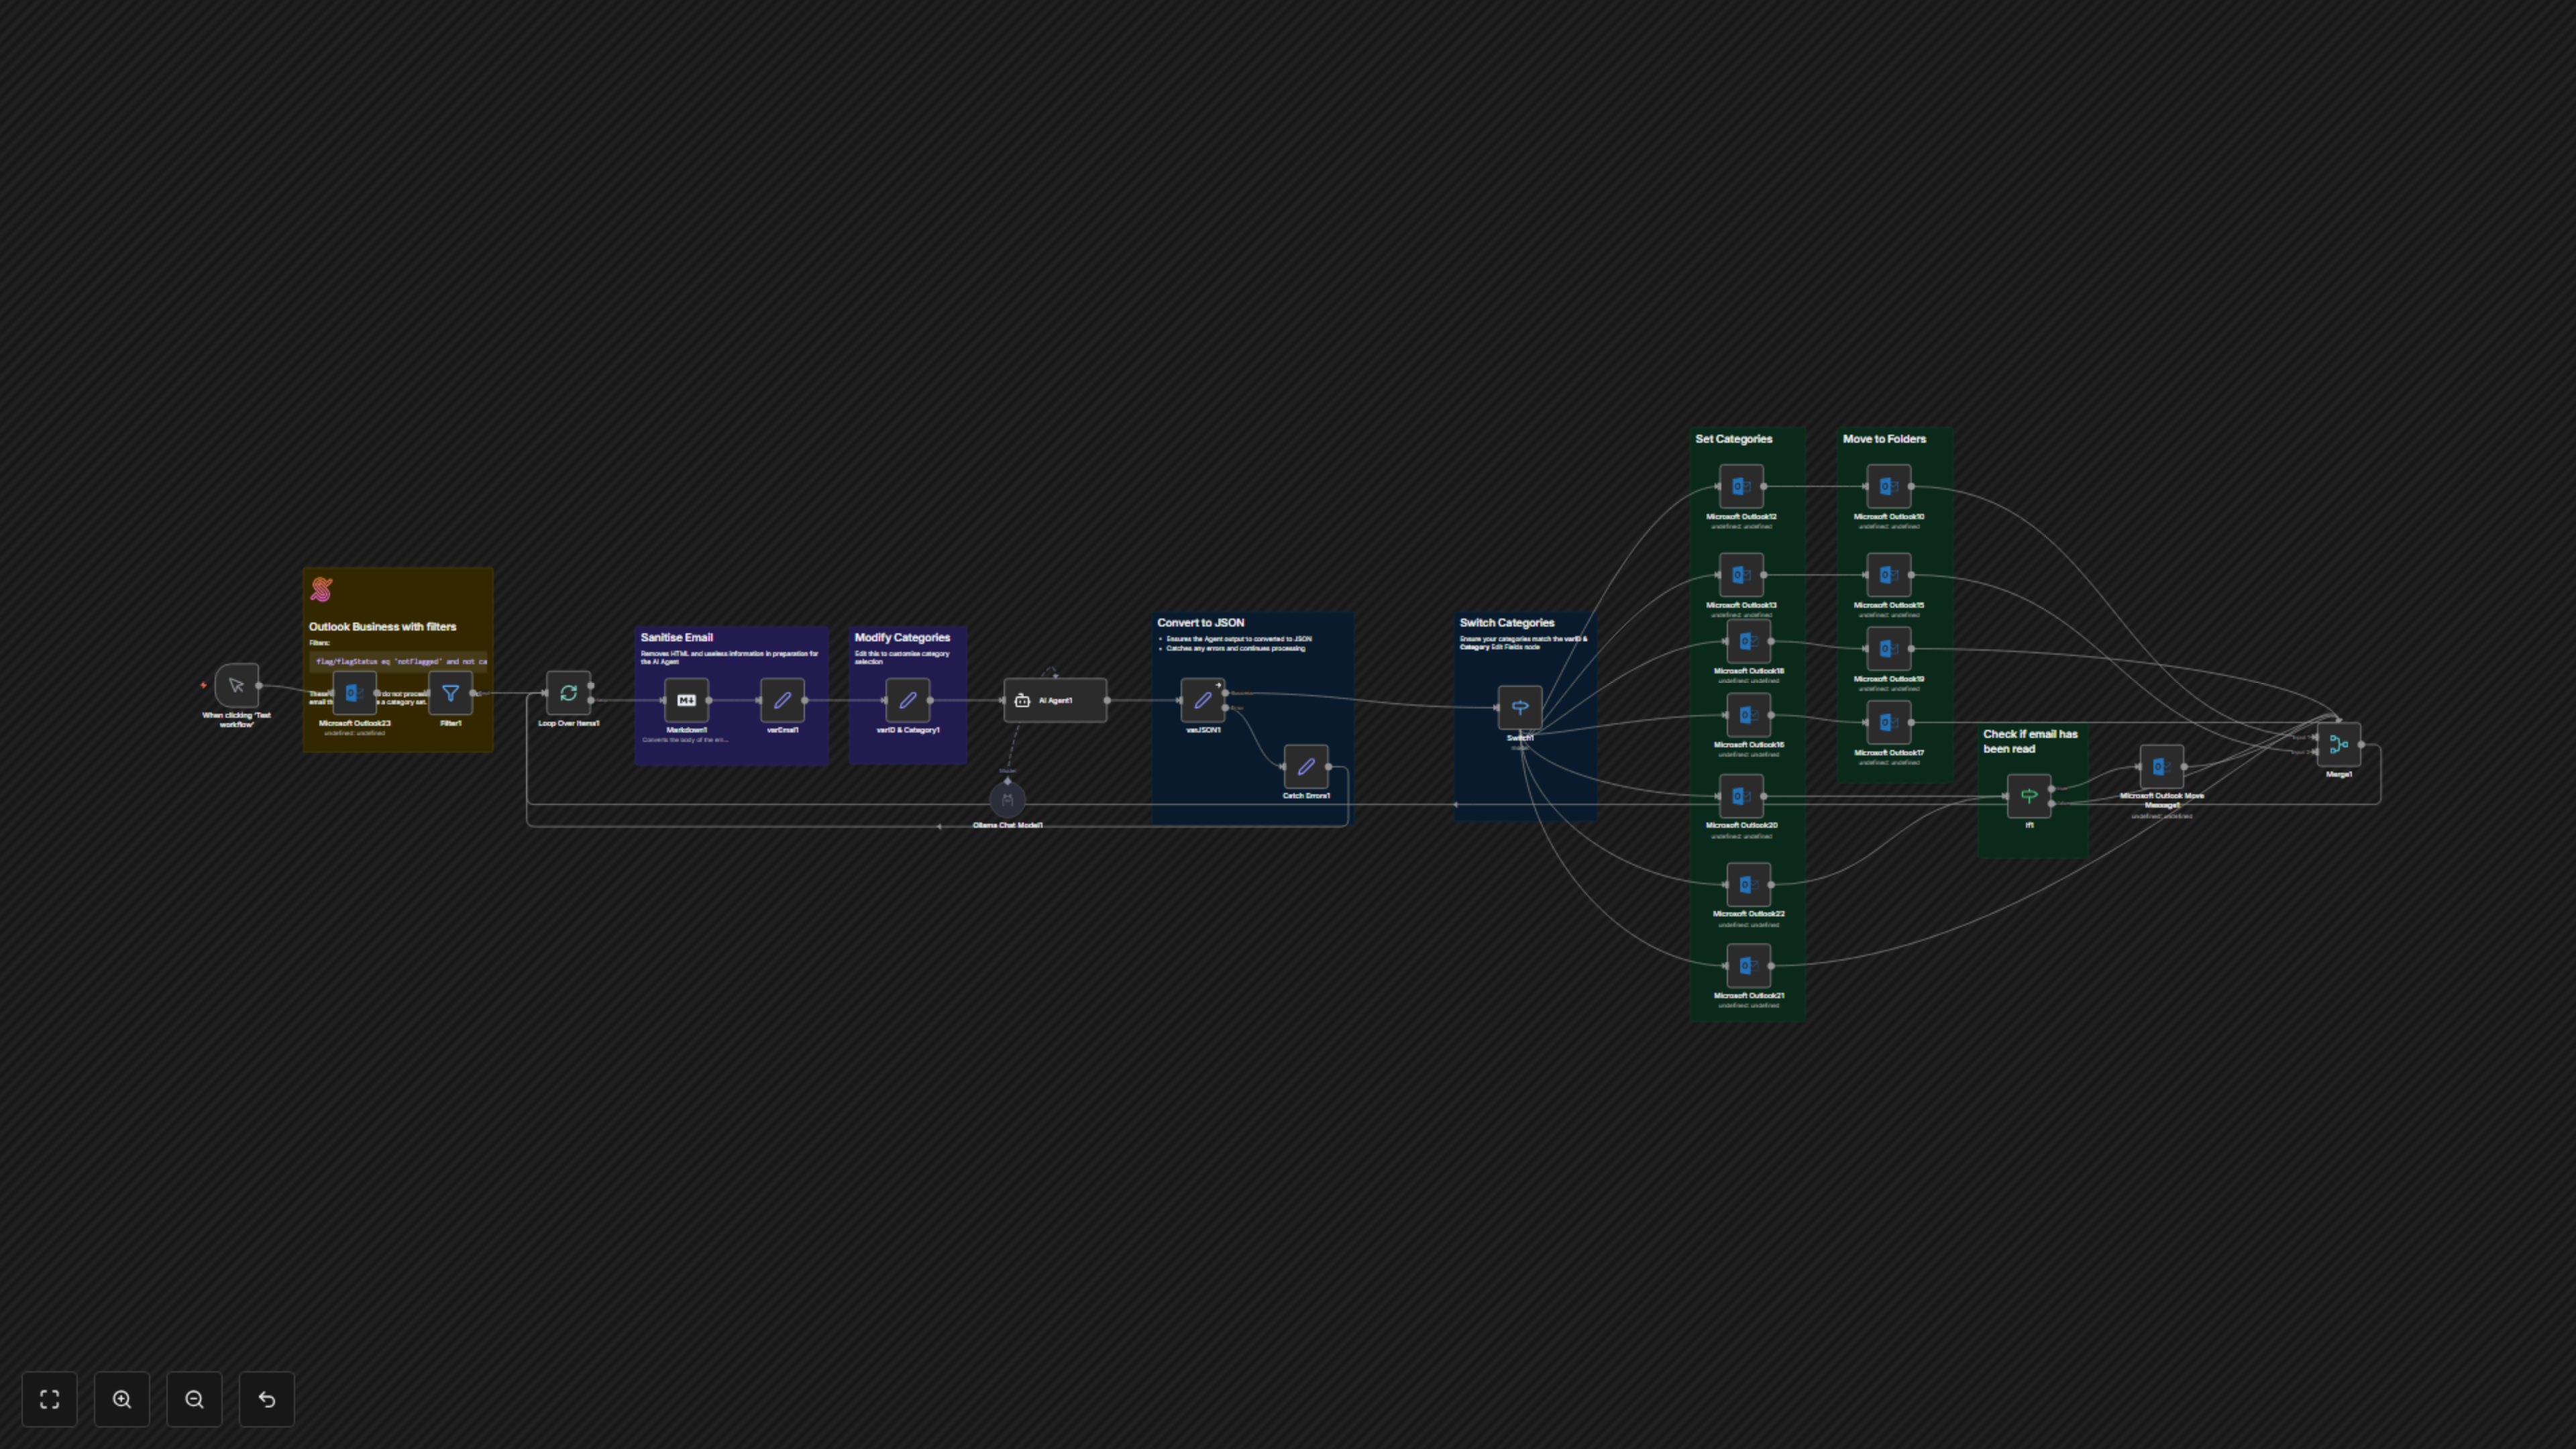The width and height of the screenshot is (2576, 1449).
Task: Click the varJSON1 node
Action: pos(1202,700)
